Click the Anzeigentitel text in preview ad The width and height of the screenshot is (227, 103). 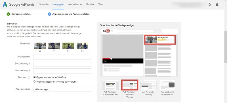point(163,37)
